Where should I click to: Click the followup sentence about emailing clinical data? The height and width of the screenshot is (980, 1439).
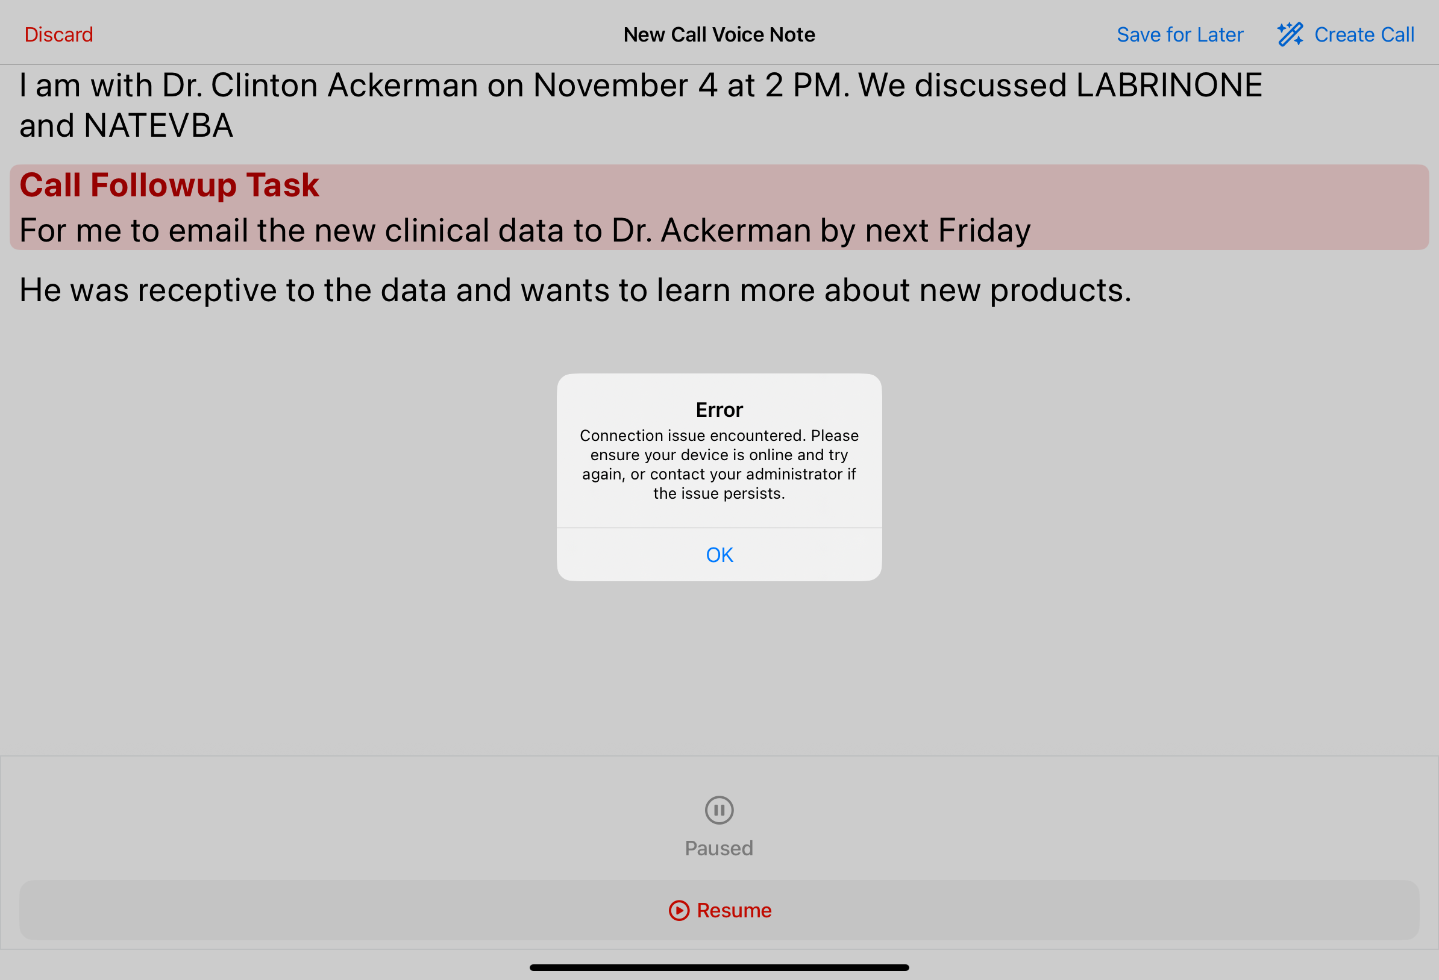pos(524,230)
